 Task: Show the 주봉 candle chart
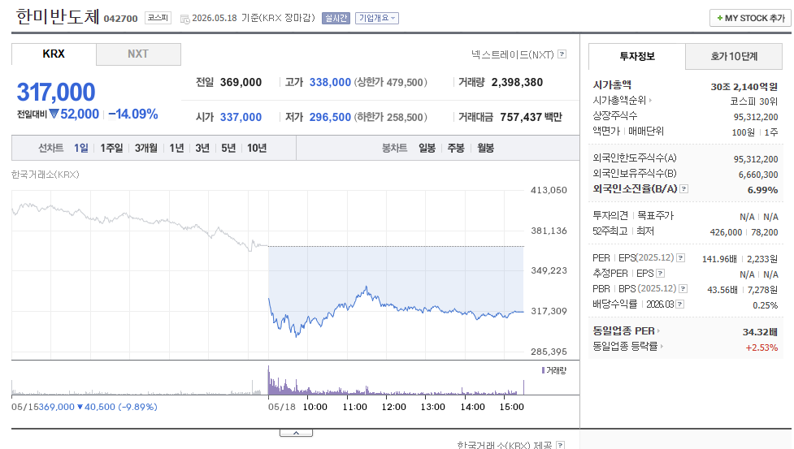[x=456, y=148]
